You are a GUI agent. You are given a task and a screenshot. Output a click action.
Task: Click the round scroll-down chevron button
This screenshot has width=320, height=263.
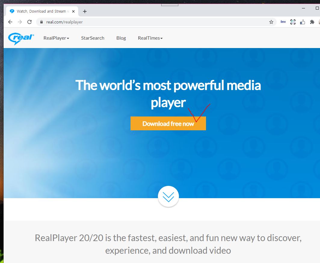168,196
